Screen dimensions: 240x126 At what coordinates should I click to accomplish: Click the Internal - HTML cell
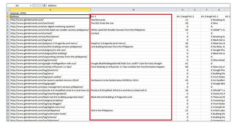coord(50,13)
